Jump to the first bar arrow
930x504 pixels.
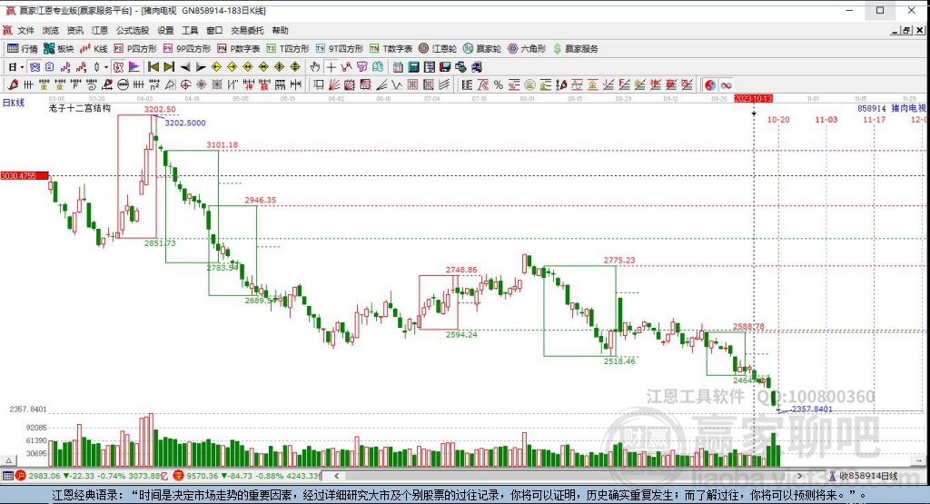[x=153, y=67]
